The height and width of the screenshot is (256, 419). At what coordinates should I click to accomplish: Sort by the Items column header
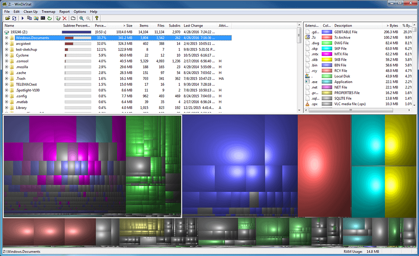click(x=141, y=26)
